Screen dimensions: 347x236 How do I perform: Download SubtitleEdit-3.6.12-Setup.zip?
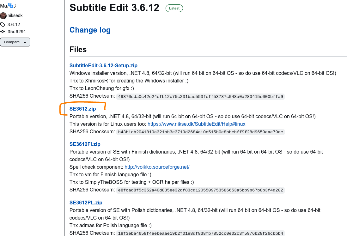(x=103, y=65)
